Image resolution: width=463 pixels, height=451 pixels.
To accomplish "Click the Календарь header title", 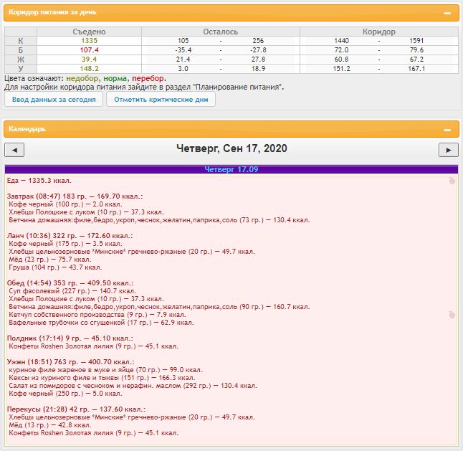I will 27,129.
